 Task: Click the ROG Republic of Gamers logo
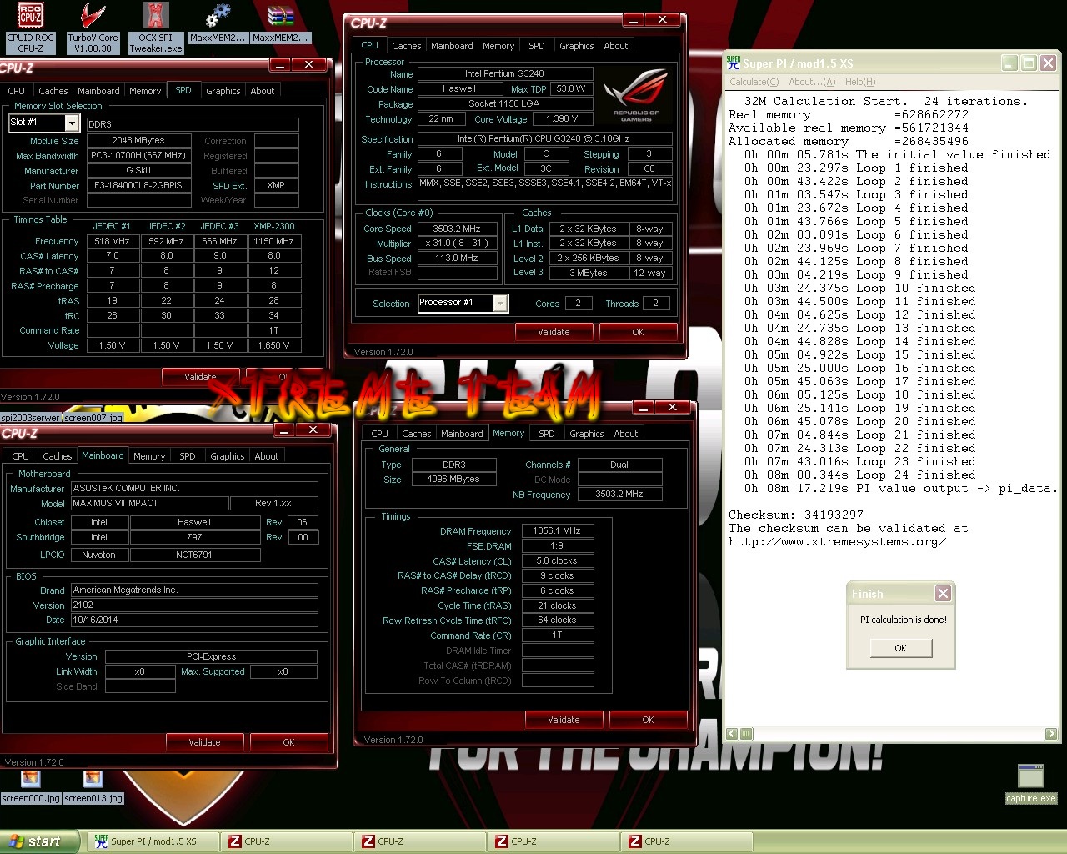click(636, 95)
